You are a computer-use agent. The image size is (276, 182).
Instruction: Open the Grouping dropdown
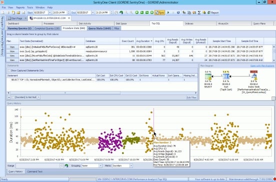[91, 165]
